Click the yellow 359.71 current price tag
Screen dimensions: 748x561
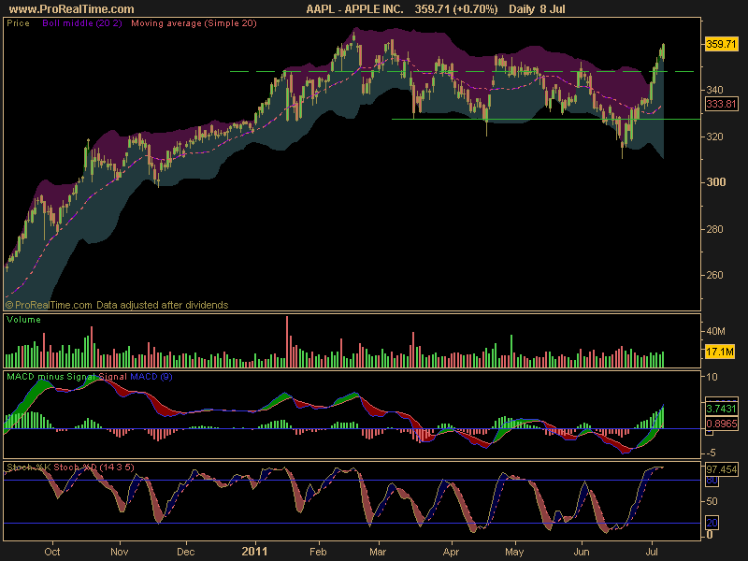click(721, 44)
